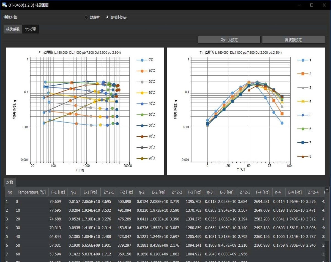Click the 0℃ legend marker
This screenshot has width=331, height=262.
(142, 60)
